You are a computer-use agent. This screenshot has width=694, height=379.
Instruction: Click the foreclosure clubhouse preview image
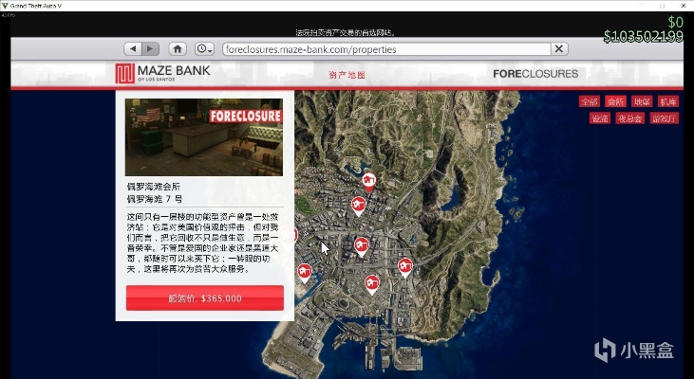tap(204, 137)
